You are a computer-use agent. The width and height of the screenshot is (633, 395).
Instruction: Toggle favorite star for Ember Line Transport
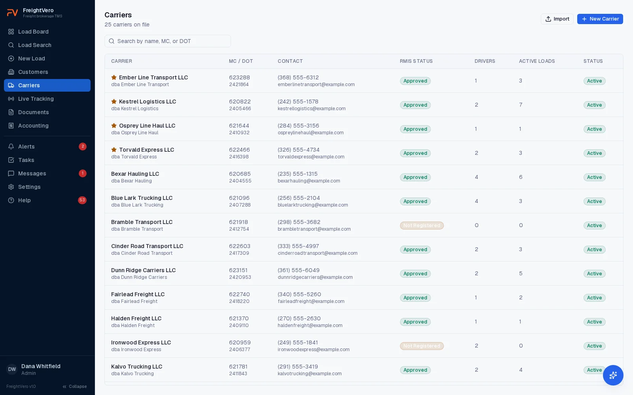click(x=114, y=77)
